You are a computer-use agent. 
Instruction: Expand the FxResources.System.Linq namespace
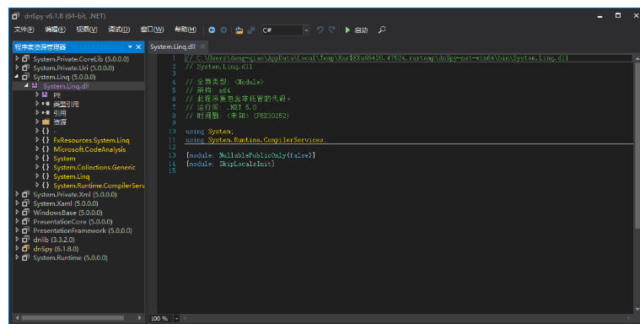pyautogui.click(x=37, y=140)
